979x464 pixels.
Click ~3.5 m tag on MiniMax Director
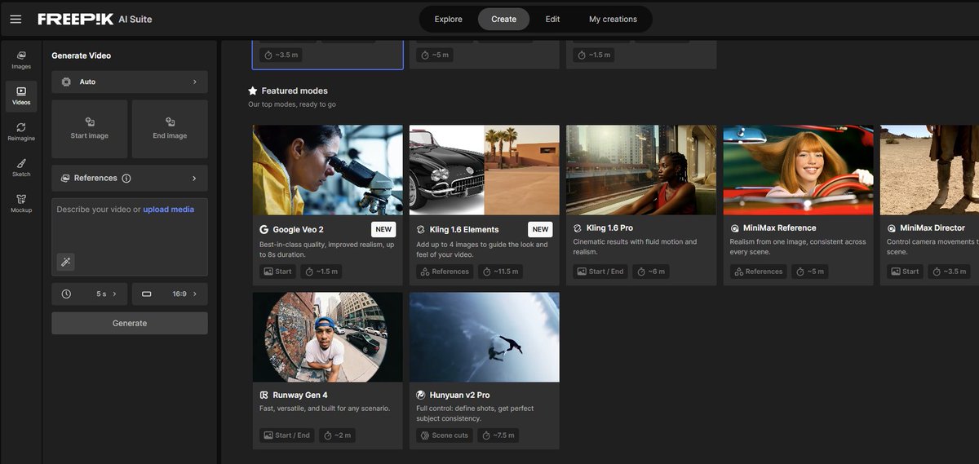(950, 272)
